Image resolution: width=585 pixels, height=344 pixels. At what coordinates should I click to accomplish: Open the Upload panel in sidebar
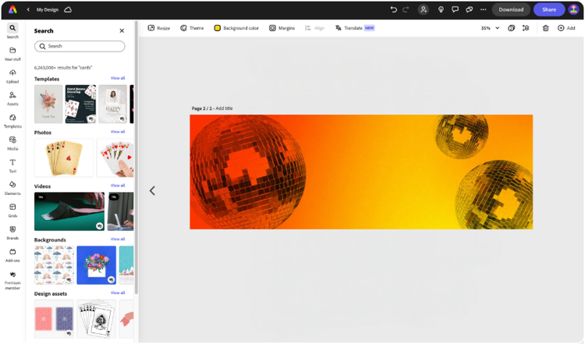tap(12, 76)
